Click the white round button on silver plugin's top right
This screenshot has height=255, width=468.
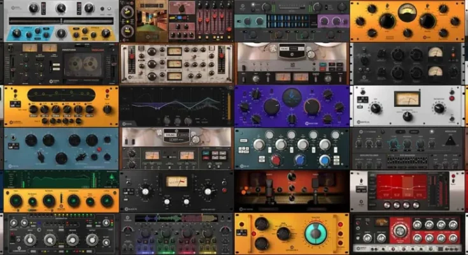point(110,9)
